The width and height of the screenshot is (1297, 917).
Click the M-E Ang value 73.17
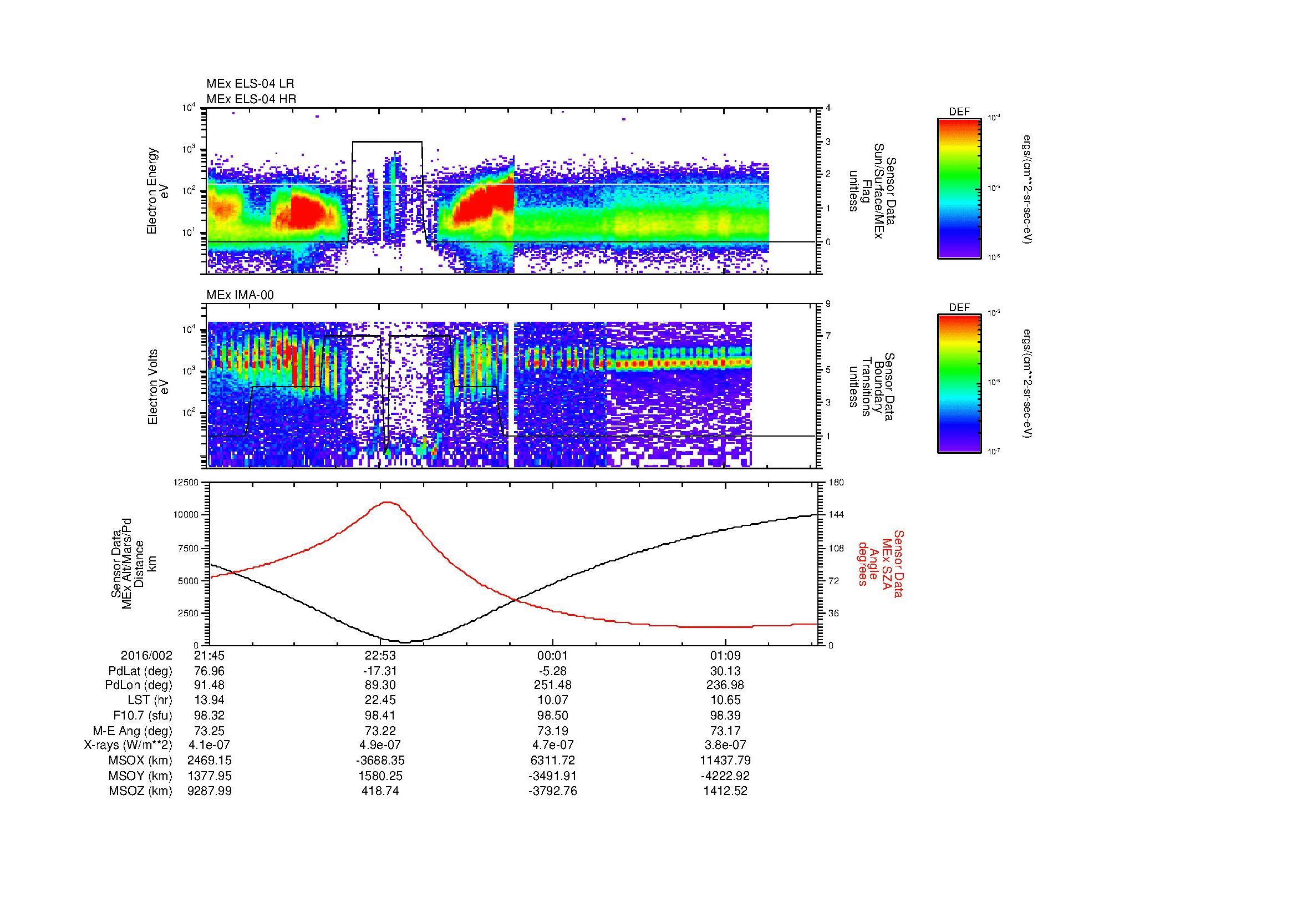pyautogui.click(x=725, y=731)
